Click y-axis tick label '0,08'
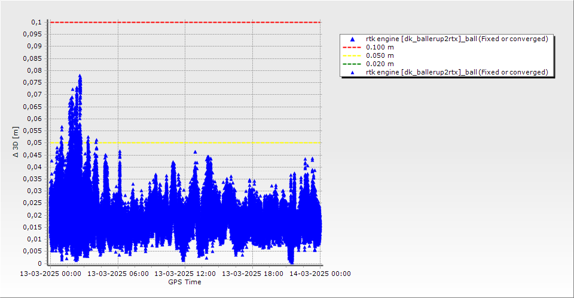 pyautogui.click(x=35, y=70)
